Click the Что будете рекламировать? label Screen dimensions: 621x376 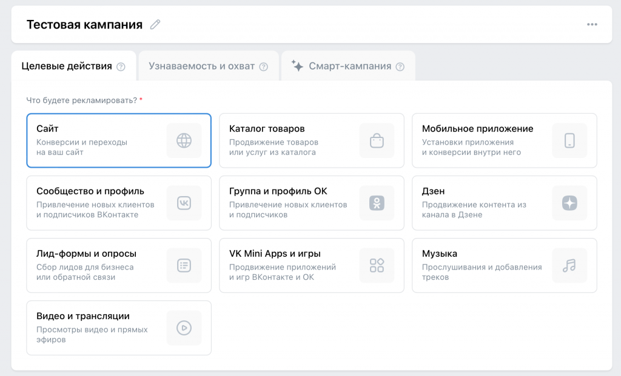tap(82, 101)
